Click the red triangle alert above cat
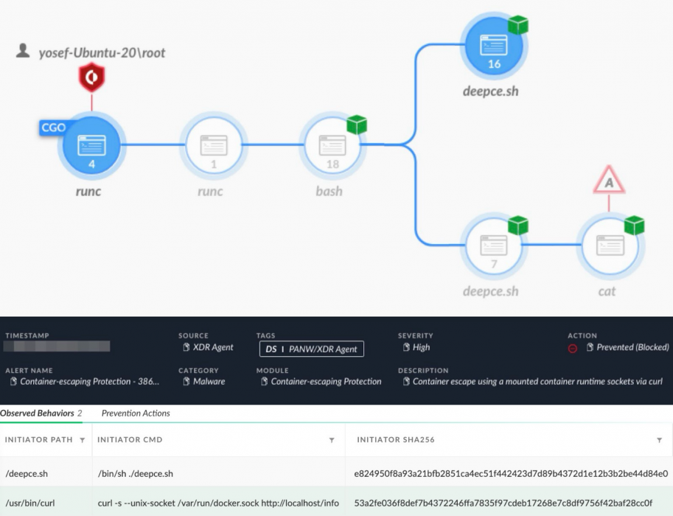Screen dimensions: 673x516 609,180
